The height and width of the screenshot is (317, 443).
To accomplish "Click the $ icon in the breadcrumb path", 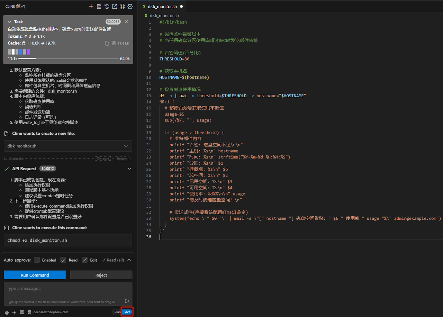I will [146, 16].
